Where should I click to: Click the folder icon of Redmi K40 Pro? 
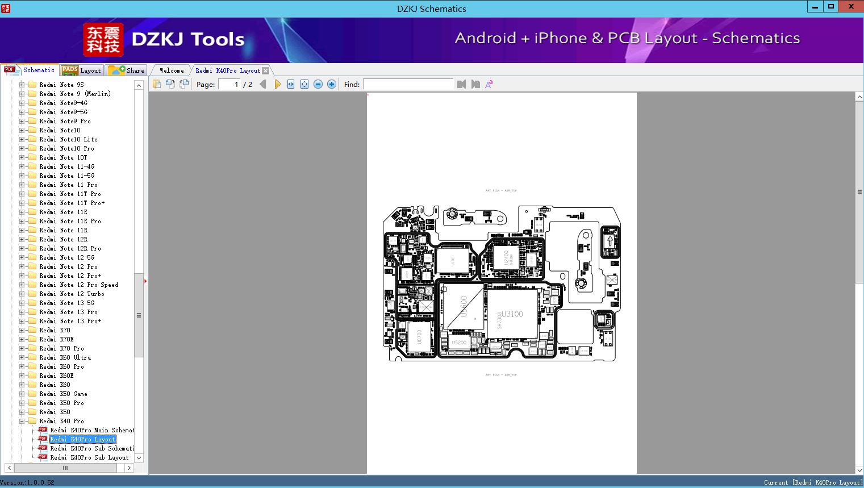(x=32, y=421)
